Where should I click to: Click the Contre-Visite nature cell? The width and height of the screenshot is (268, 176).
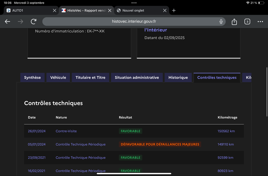[x=66, y=131]
